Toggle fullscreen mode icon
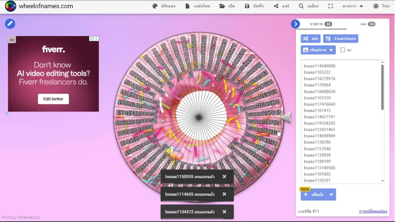Viewport: 395px width, 222px height. tap(331, 6)
